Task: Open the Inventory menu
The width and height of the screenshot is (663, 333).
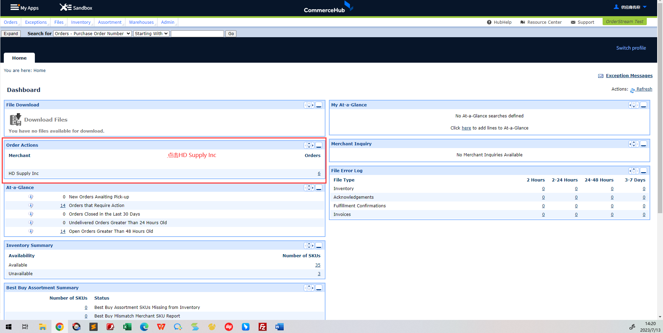Action: pos(81,22)
